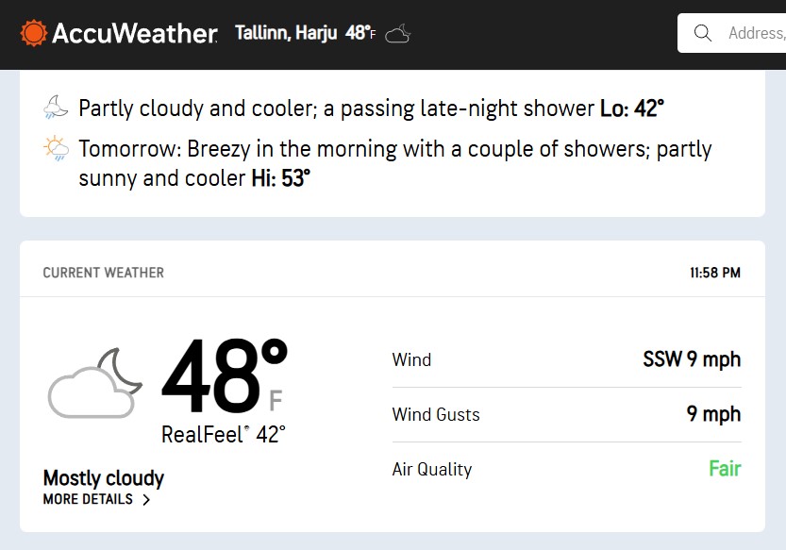Click the header cloudy moon icon

398,34
